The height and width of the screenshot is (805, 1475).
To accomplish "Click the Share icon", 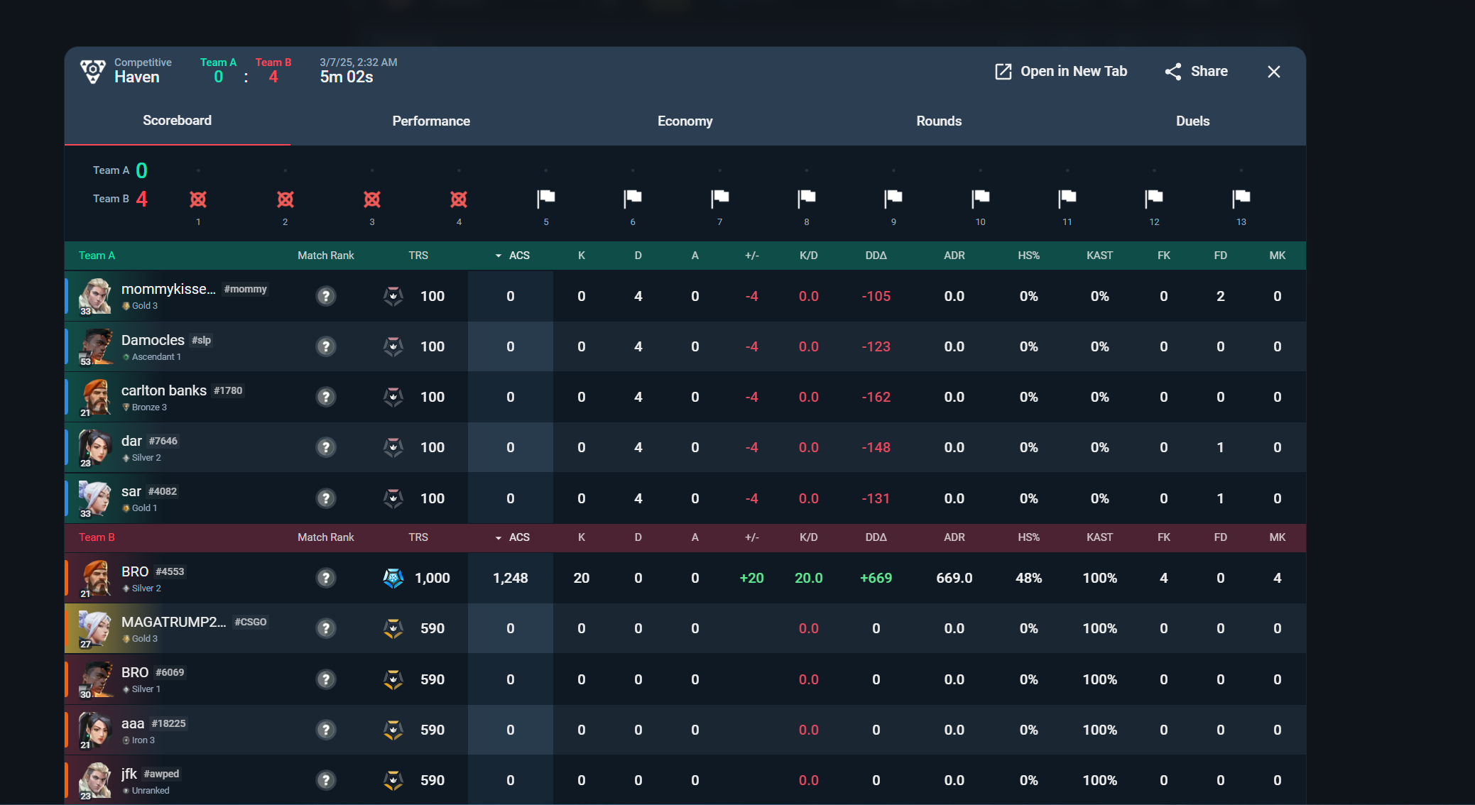I will click(1173, 72).
